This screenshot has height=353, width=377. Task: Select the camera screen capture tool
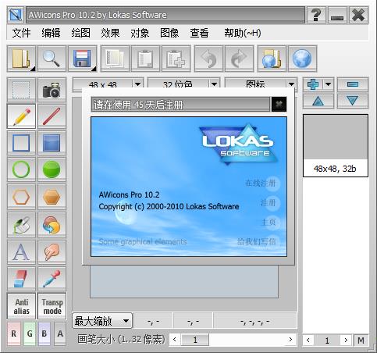pyautogui.click(x=52, y=90)
